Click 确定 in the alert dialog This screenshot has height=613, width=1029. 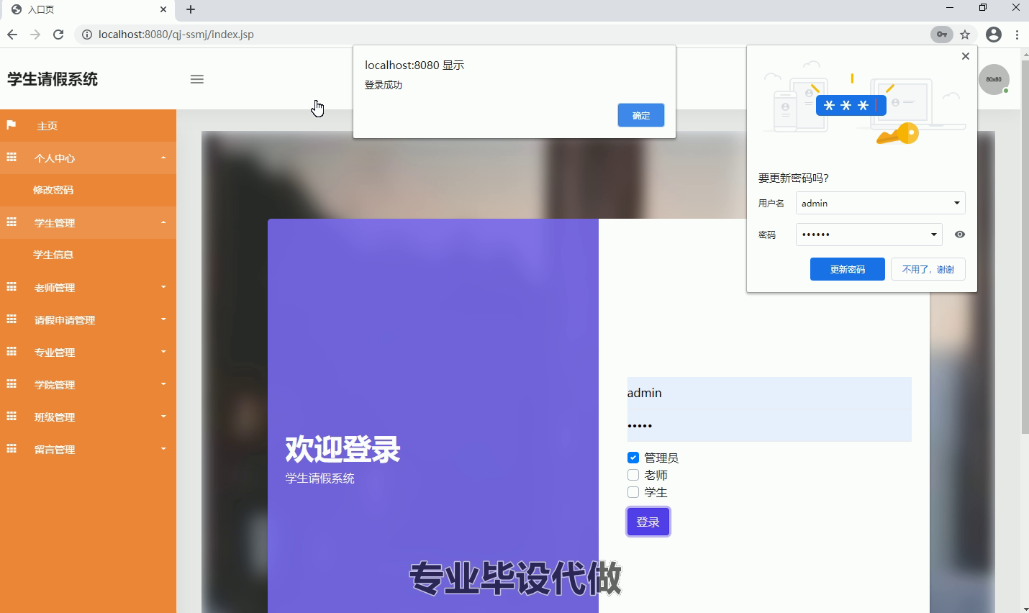(641, 115)
